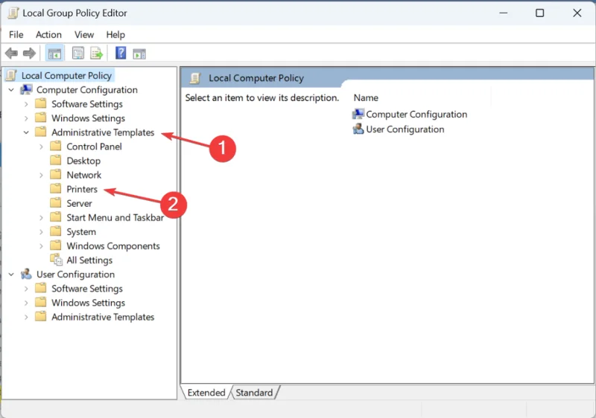Image resolution: width=596 pixels, height=418 pixels.
Task: Select All Settings in the tree
Action: pos(89,260)
